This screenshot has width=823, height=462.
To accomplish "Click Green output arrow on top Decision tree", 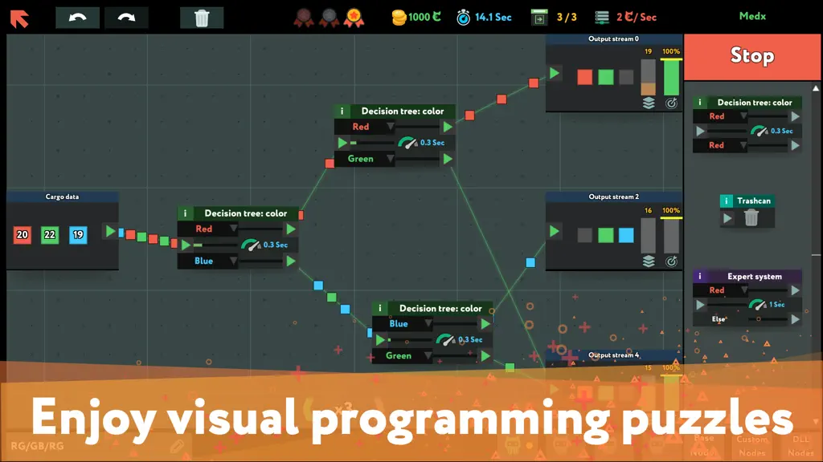I will [448, 159].
